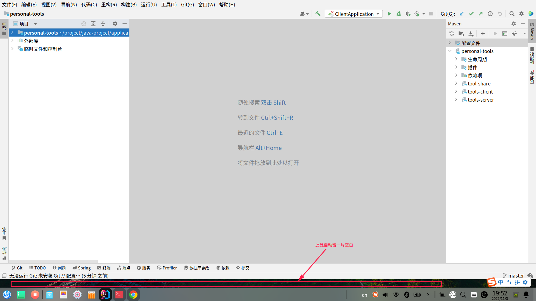Image resolution: width=536 pixels, height=301 pixels.
Task: Expand 插件 Maven node
Action: tap(456, 67)
